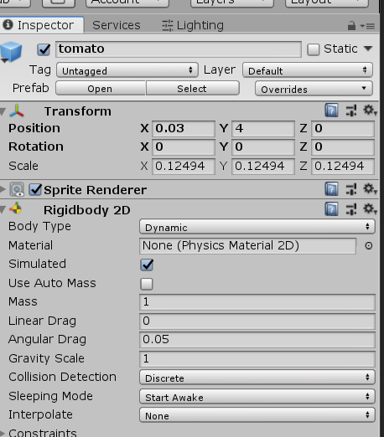Enable the Use Auto Mass checkbox
Viewport: 384px width, 437px height.
[x=147, y=284]
